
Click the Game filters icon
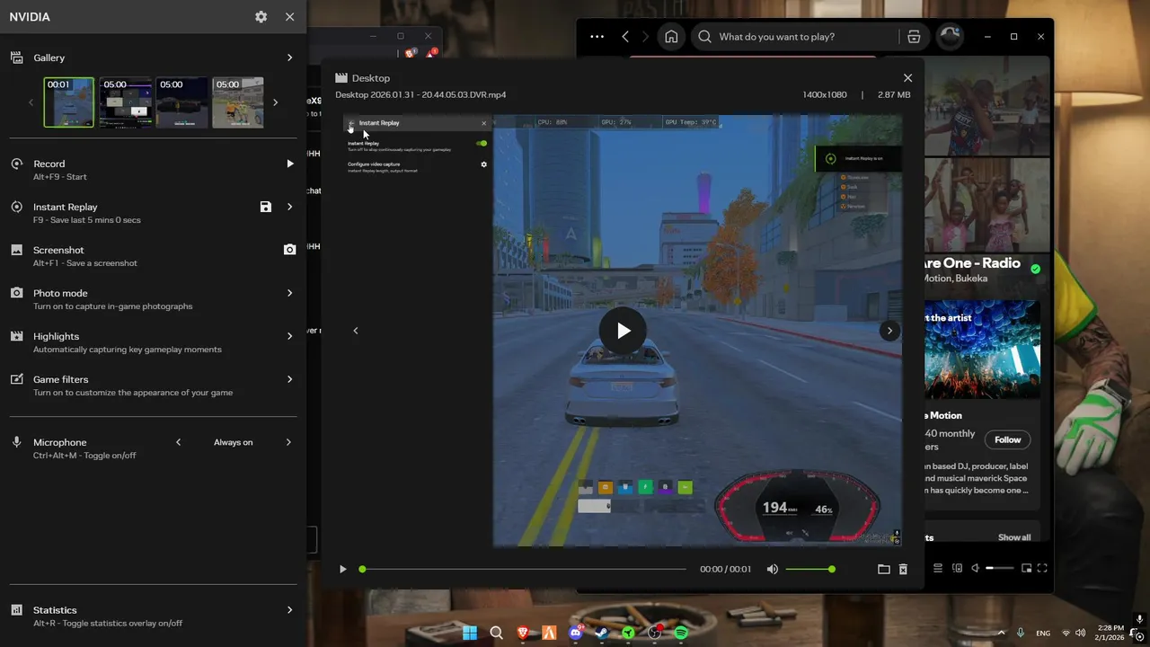[x=16, y=379]
